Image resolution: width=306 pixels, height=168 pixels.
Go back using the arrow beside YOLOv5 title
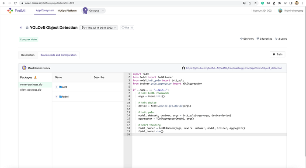(21, 27)
